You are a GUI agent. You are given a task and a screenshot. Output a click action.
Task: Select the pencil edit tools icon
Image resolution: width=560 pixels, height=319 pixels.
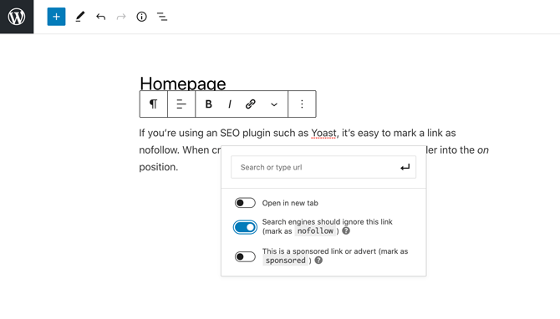tap(80, 17)
